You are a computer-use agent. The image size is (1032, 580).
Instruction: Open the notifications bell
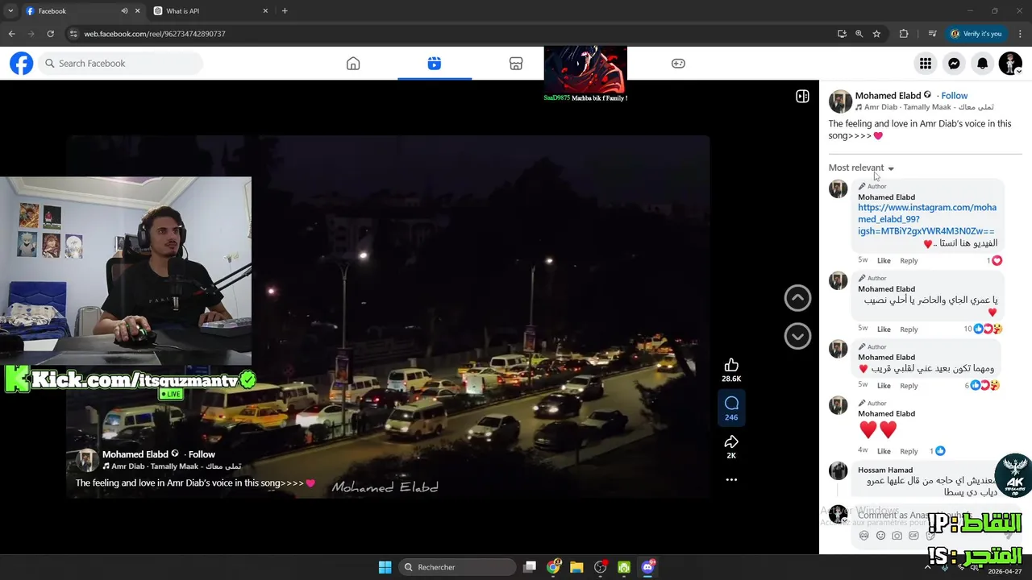[982, 64]
